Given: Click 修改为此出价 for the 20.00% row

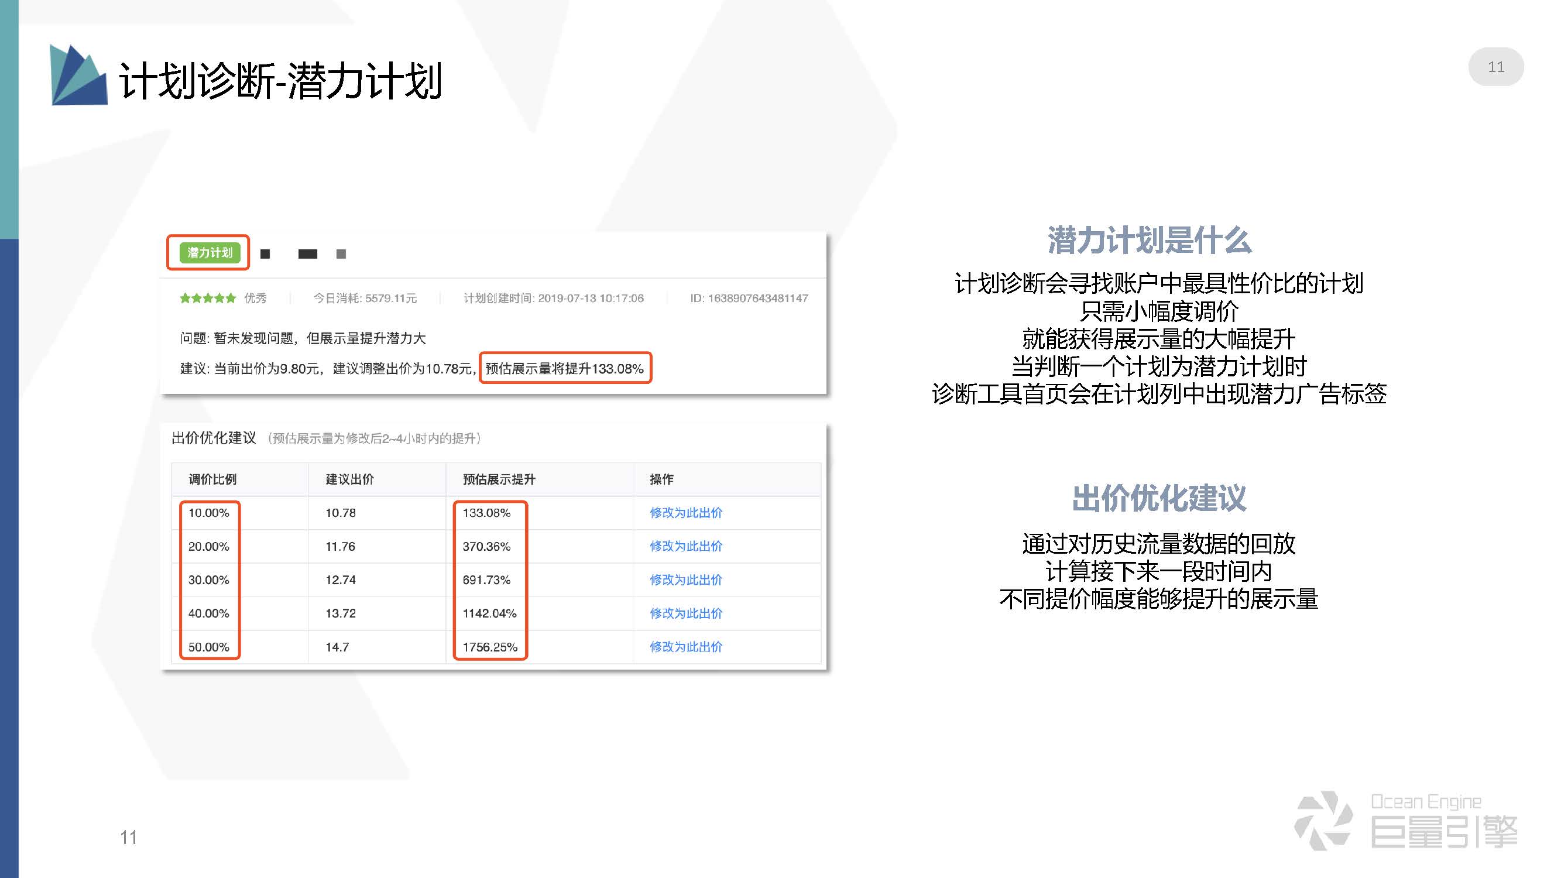Looking at the screenshot, I should pyautogui.click(x=685, y=546).
